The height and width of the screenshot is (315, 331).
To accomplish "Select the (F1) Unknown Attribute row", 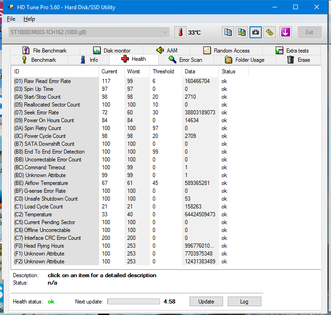I will pos(131,253).
